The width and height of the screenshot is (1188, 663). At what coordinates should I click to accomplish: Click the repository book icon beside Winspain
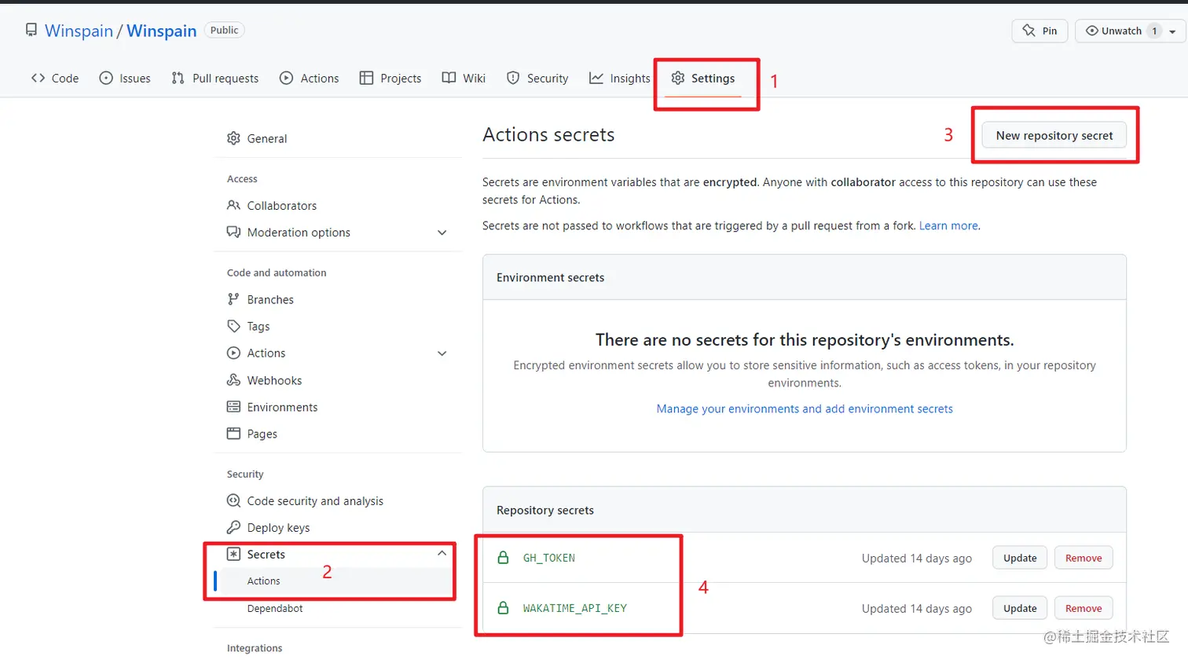31,31
